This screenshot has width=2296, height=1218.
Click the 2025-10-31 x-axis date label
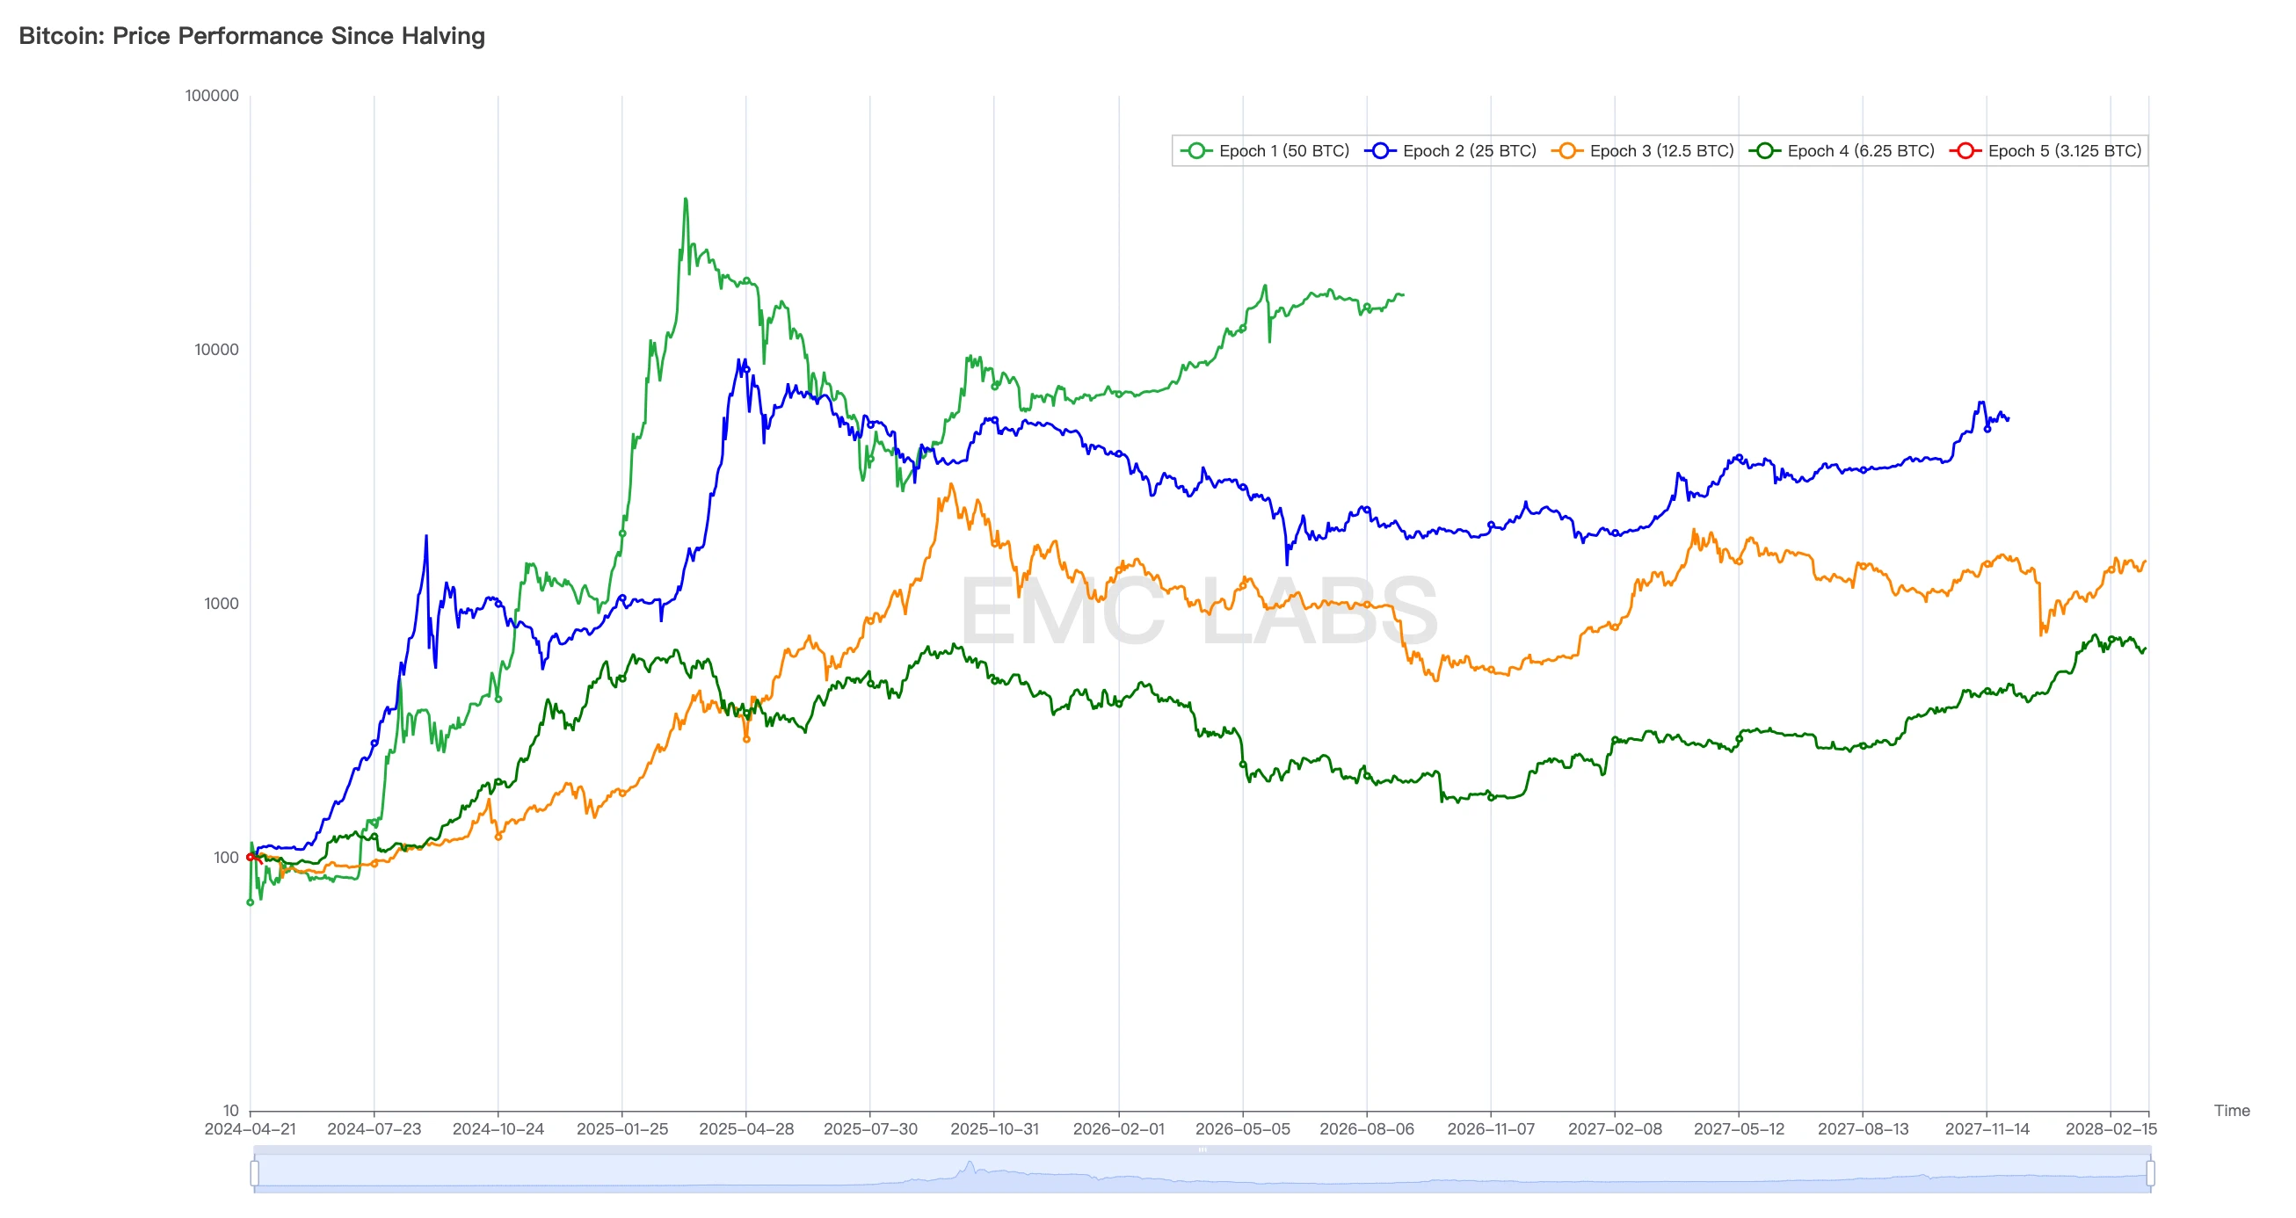(x=994, y=1129)
